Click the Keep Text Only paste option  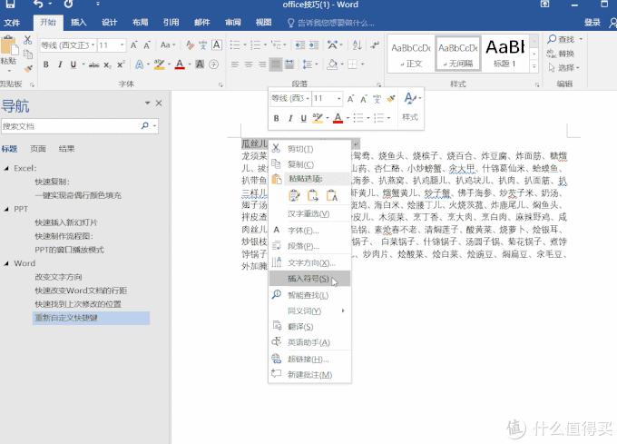coord(332,195)
